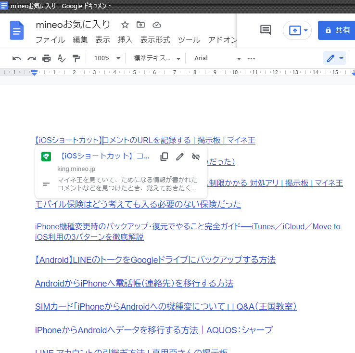Open the Arial font dropdown
Screen dimensions: 355x353
click(217, 58)
